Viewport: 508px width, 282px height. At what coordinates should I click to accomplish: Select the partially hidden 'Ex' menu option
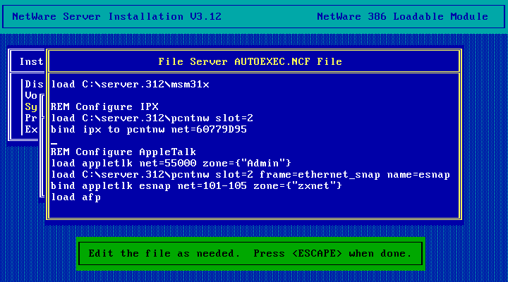pyautogui.click(x=31, y=130)
